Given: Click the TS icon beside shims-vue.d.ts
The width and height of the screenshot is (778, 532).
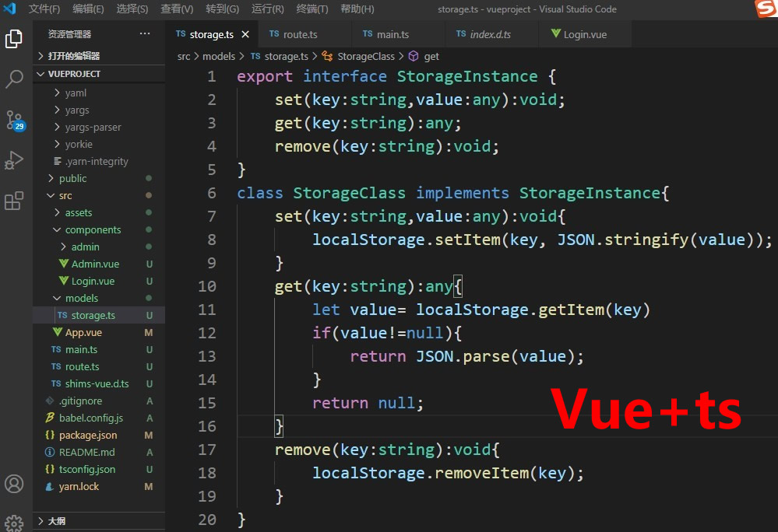Looking at the screenshot, I should point(56,383).
